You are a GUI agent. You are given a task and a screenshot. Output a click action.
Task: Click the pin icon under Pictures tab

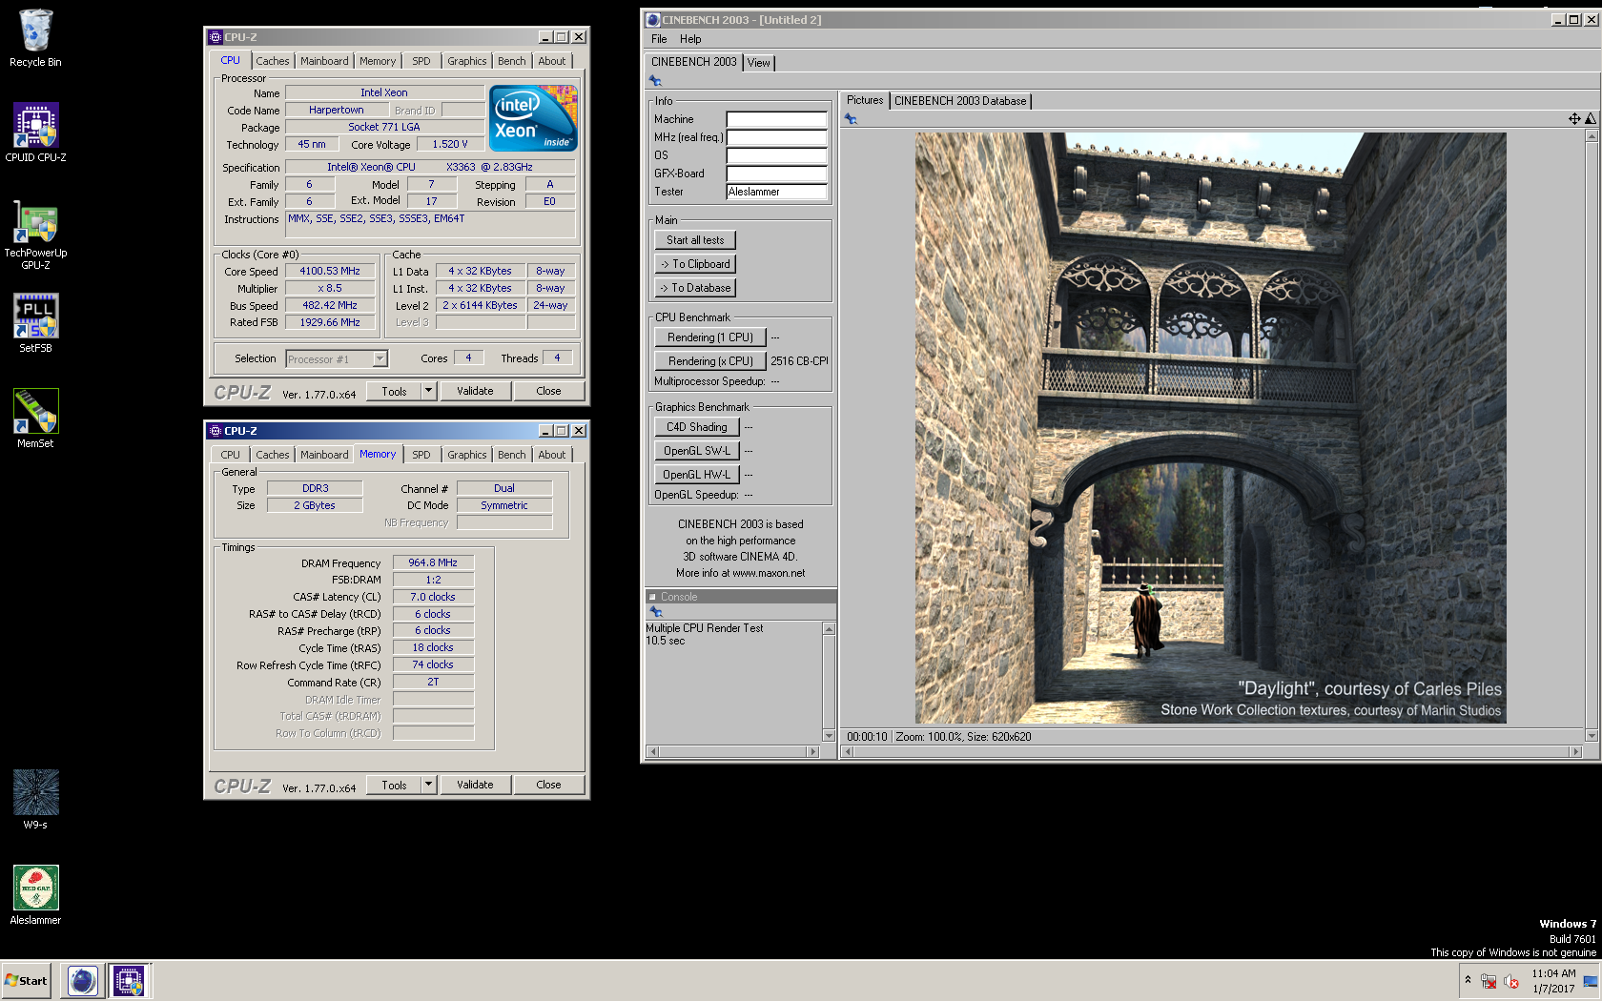coord(851,119)
